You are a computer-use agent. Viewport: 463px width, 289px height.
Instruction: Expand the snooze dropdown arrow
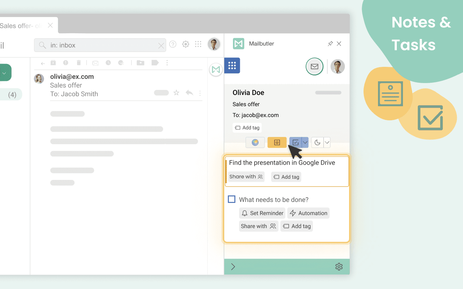point(327,143)
